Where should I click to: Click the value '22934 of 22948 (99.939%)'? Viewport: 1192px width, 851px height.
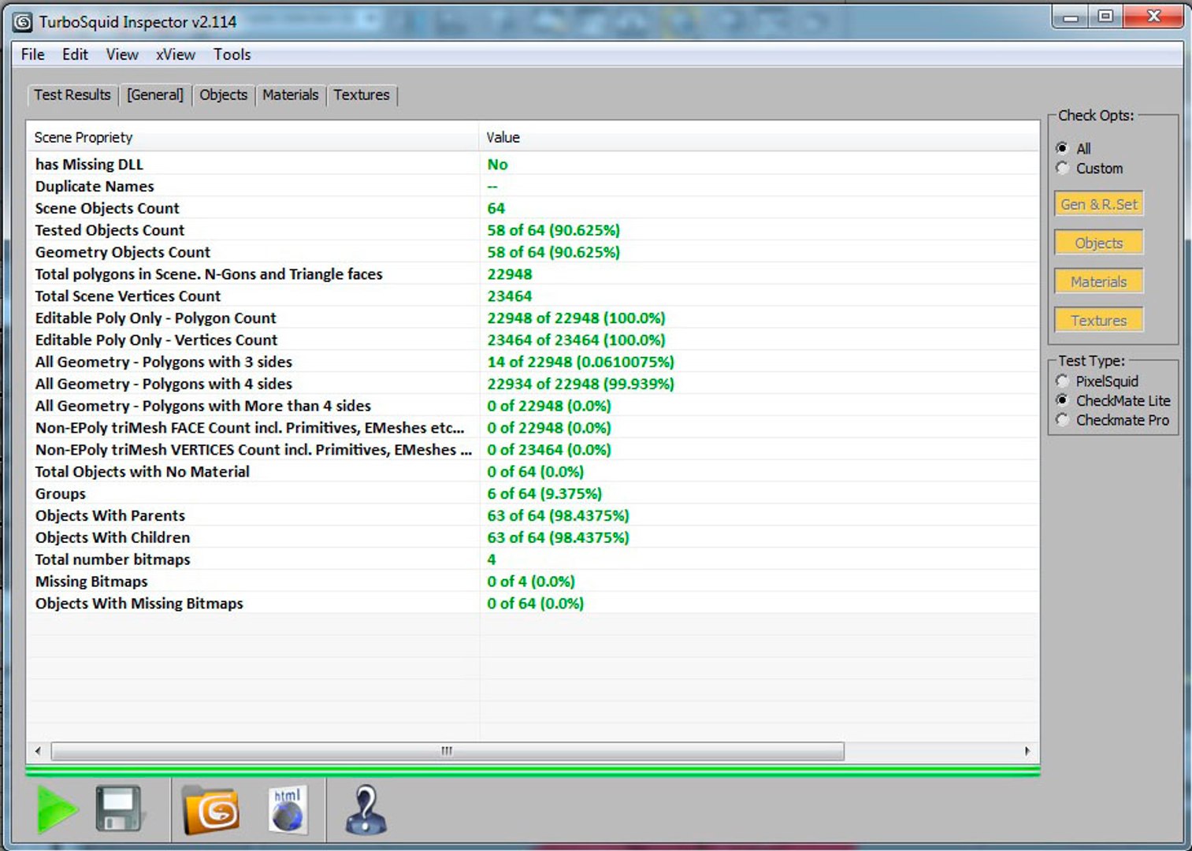[581, 384]
